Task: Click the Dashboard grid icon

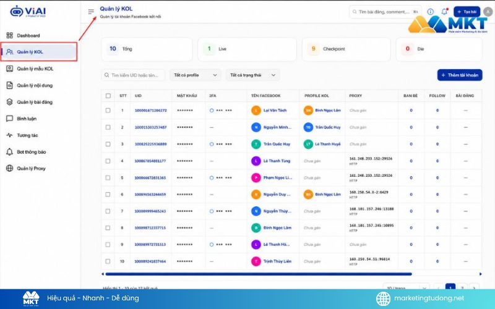Action: click(x=10, y=35)
